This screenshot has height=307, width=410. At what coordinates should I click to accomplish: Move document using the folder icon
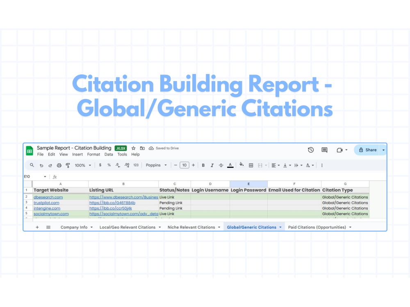(142, 148)
